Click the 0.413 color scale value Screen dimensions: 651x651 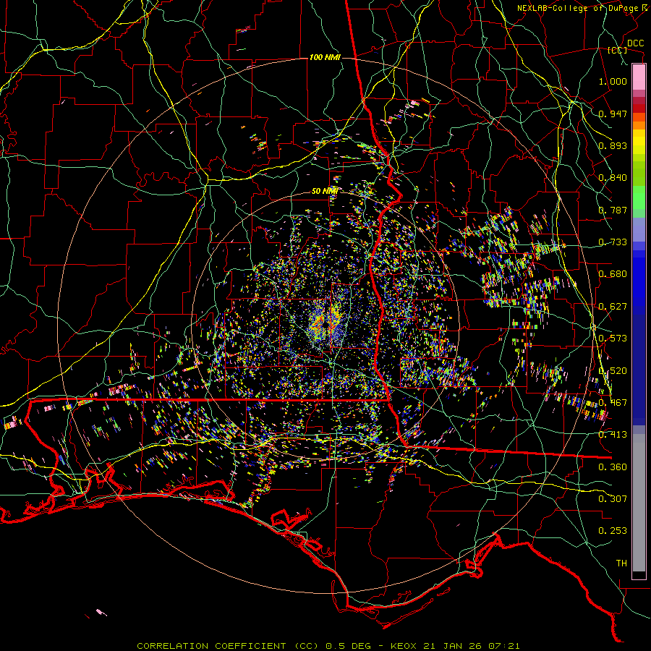pyautogui.click(x=613, y=435)
